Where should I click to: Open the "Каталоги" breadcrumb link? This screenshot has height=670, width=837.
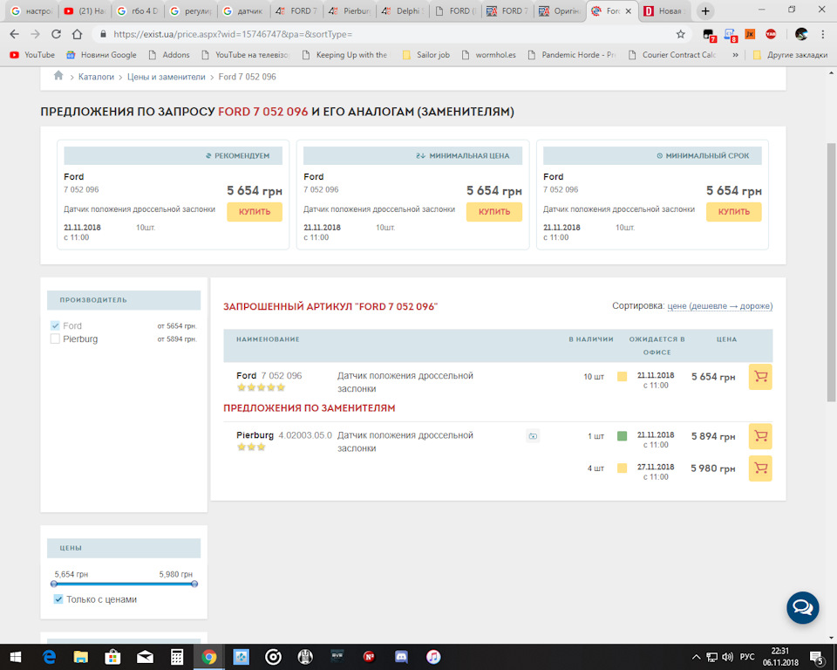[x=96, y=77]
